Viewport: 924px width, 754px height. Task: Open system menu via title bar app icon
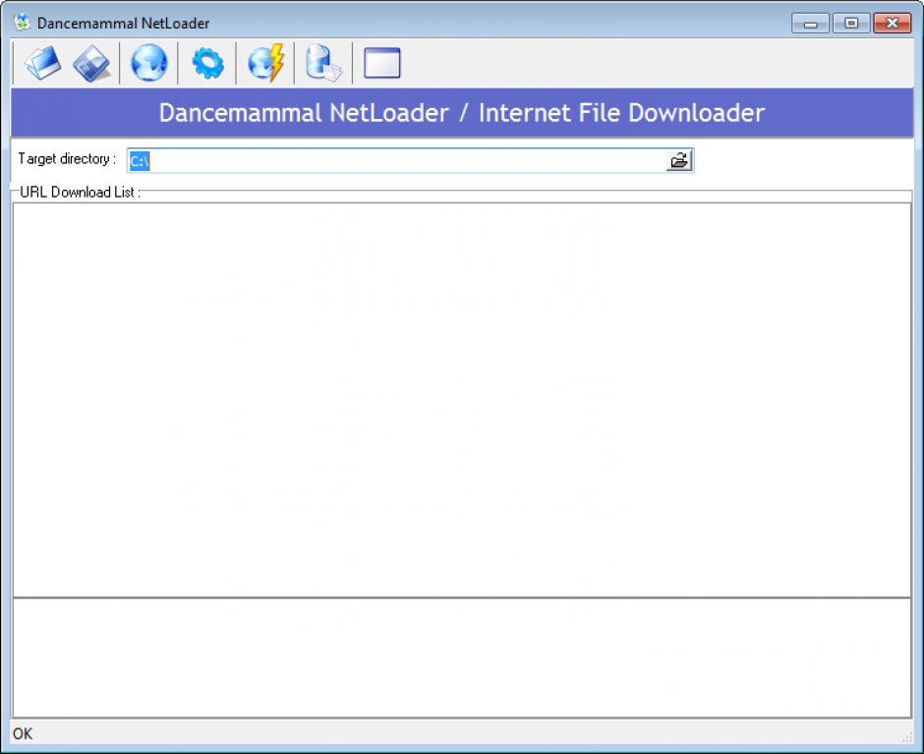point(22,23)
